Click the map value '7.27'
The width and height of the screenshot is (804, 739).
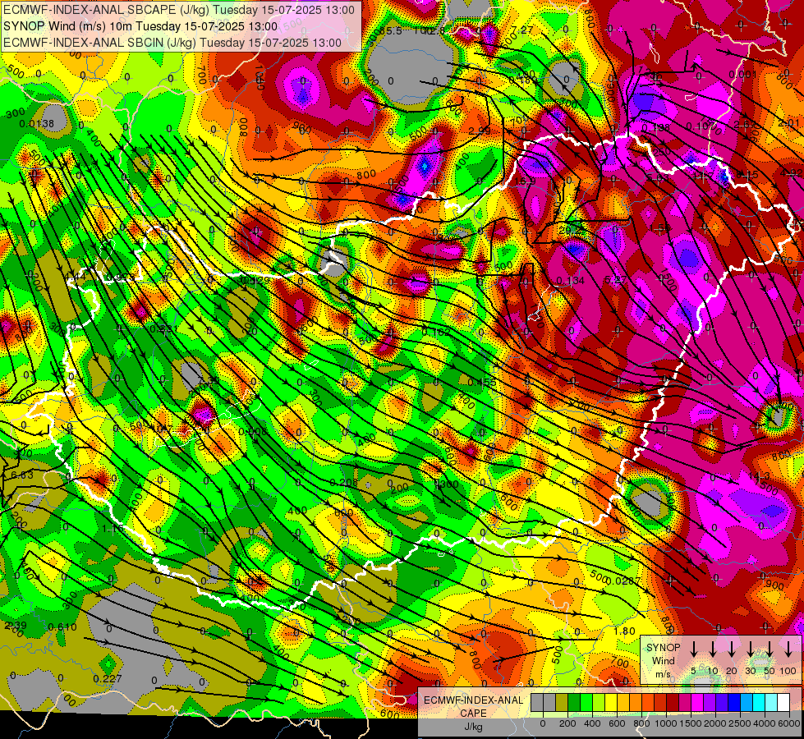pos(522,30)
